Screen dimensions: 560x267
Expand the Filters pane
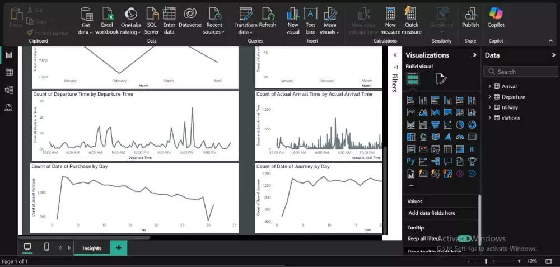pos(395,55)
